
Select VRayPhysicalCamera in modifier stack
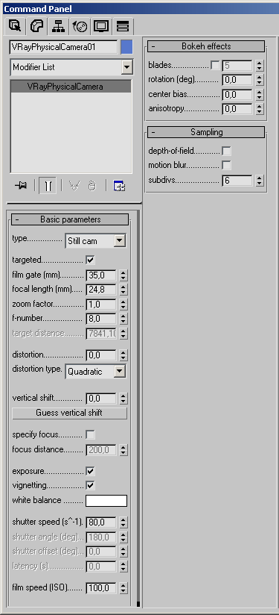(x=71, y=87)
